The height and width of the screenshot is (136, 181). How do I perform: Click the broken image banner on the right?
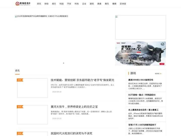tap(141, 27)
